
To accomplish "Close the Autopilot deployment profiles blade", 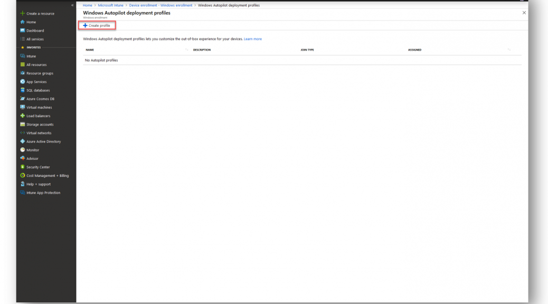I will click(524, 13).
